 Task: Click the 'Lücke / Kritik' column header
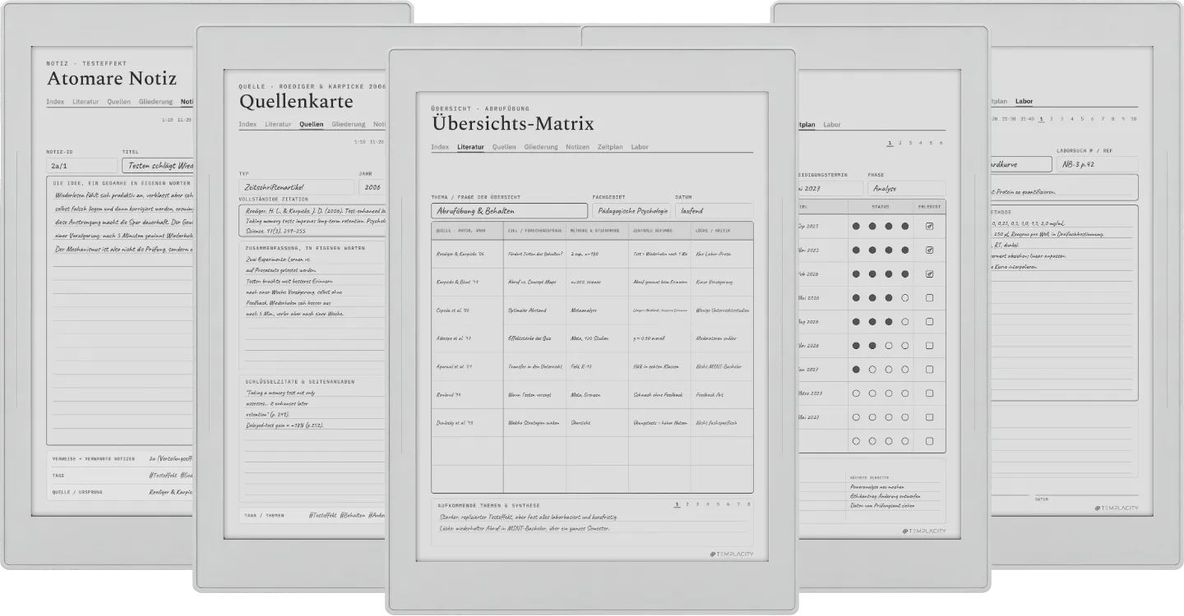[722, 231]
